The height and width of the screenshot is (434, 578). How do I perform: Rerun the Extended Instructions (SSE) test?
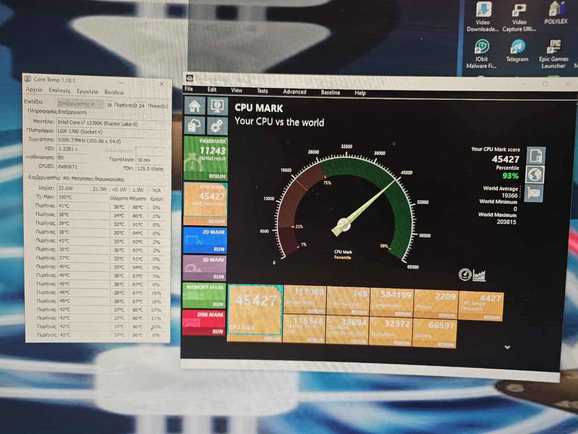358,341
